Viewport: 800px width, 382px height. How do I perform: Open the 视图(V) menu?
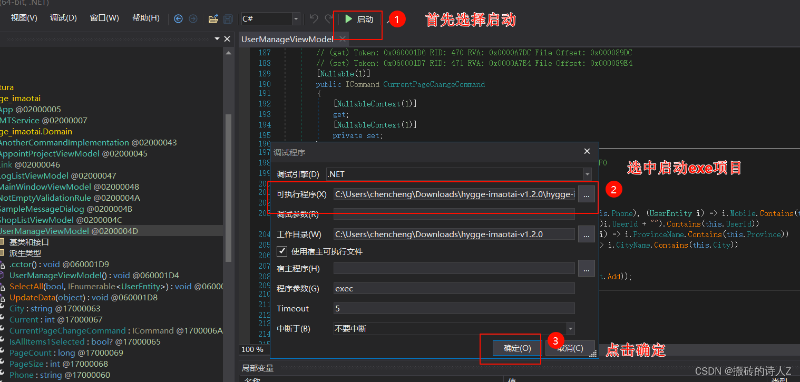pos(24,18)
